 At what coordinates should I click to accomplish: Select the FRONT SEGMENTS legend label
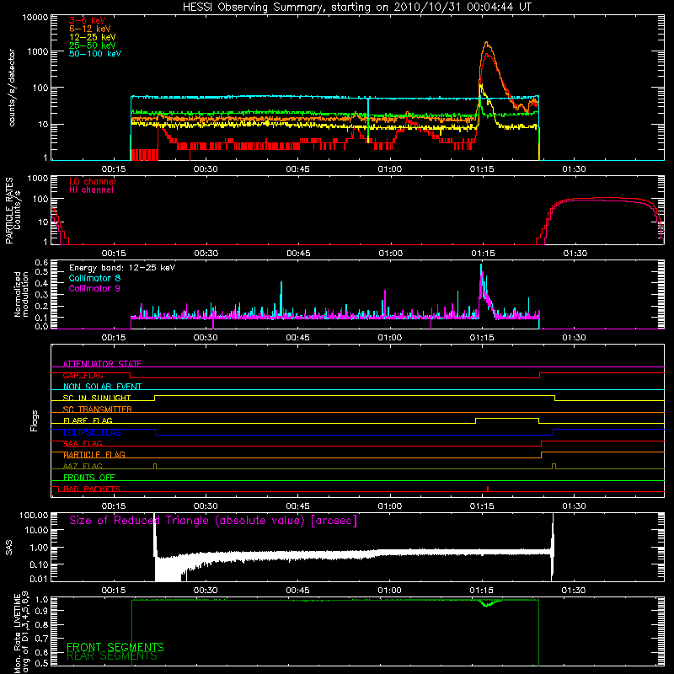click(115, 647)
